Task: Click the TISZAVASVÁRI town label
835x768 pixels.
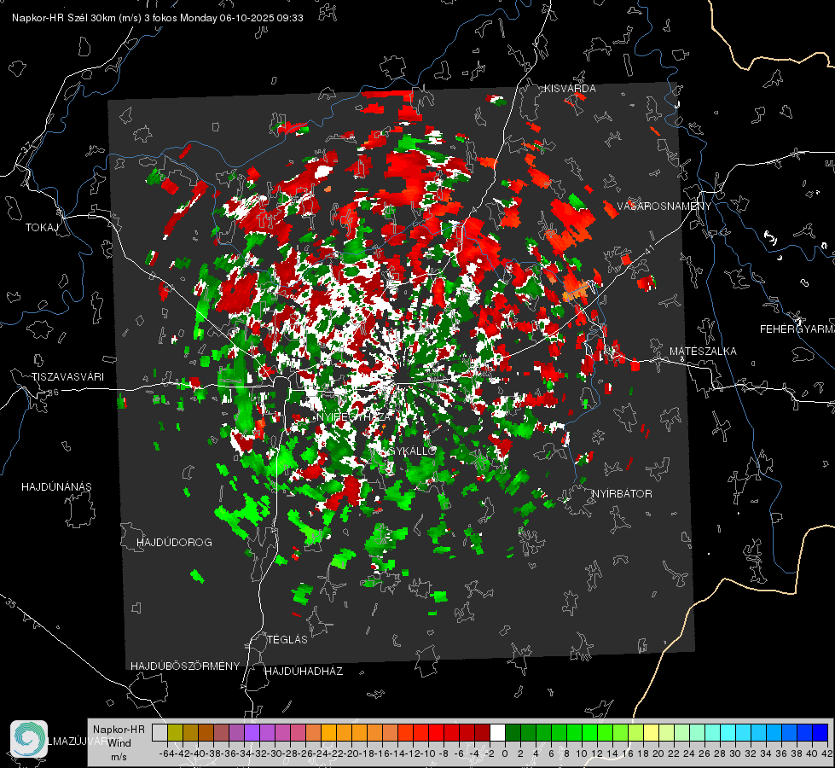Action: 68,377
